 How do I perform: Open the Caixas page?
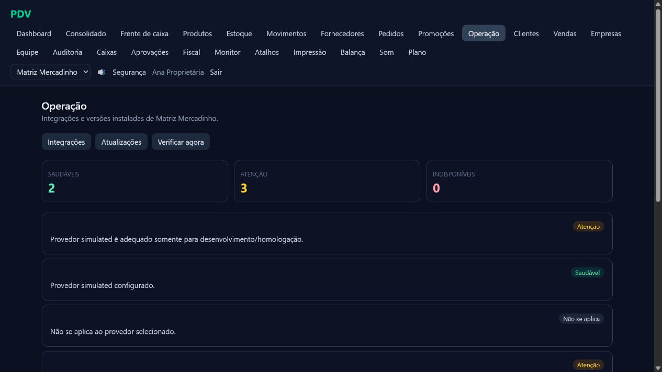pos(107,52)
